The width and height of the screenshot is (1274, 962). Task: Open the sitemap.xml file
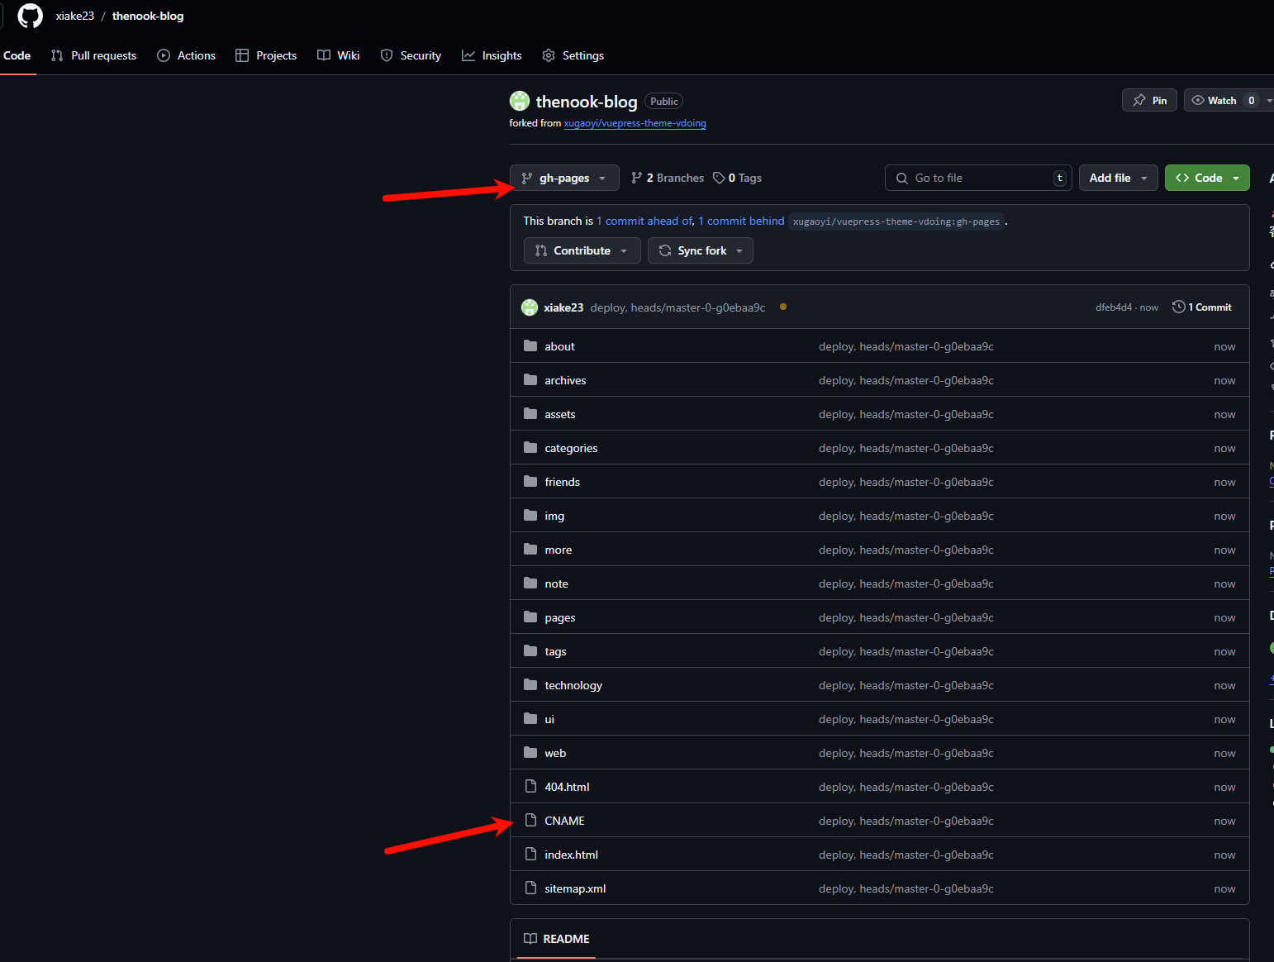pos(575,888)
